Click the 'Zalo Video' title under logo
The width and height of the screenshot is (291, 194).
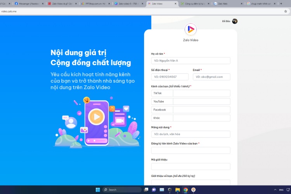[x=191, y=40]
